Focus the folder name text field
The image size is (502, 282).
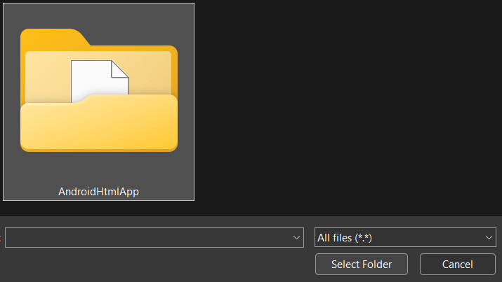[x=147, y=238]
